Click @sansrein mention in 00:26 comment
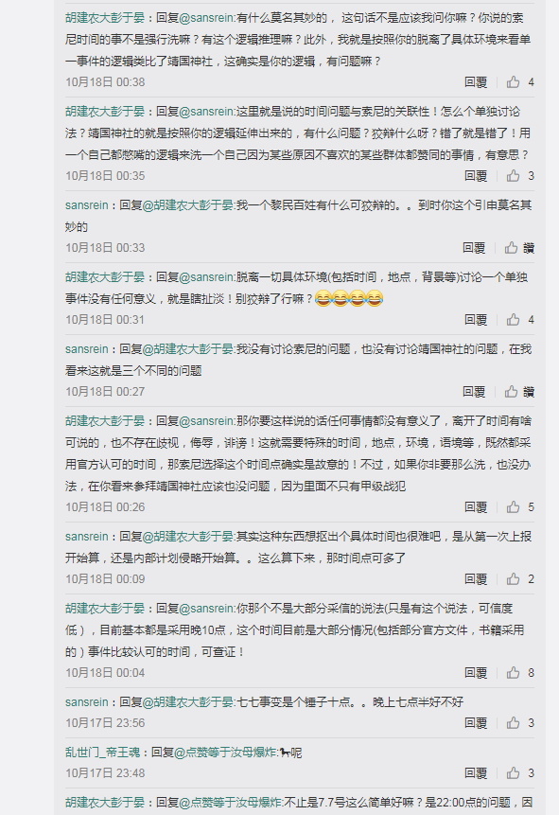 click(207, 421)
